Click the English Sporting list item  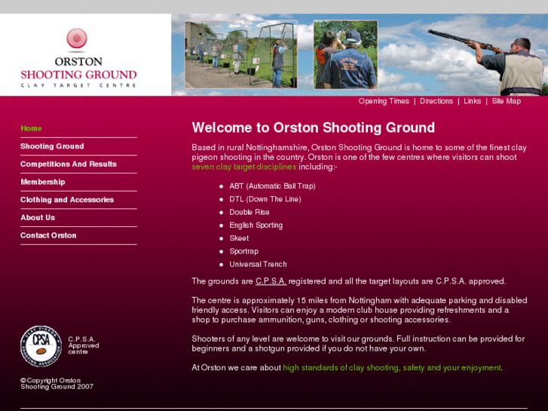pyautogui.click(x=256, y=225)
